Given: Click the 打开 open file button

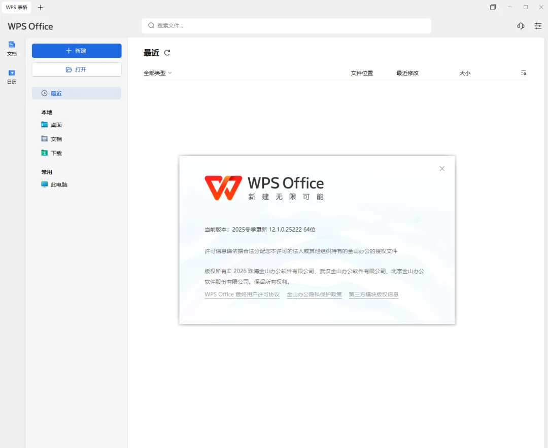Looking at the screenshot, I should [77, 69].
